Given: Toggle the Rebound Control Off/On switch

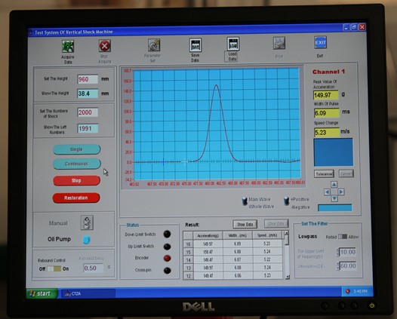Looking at the screenshot, I should [x=54, y=268].
